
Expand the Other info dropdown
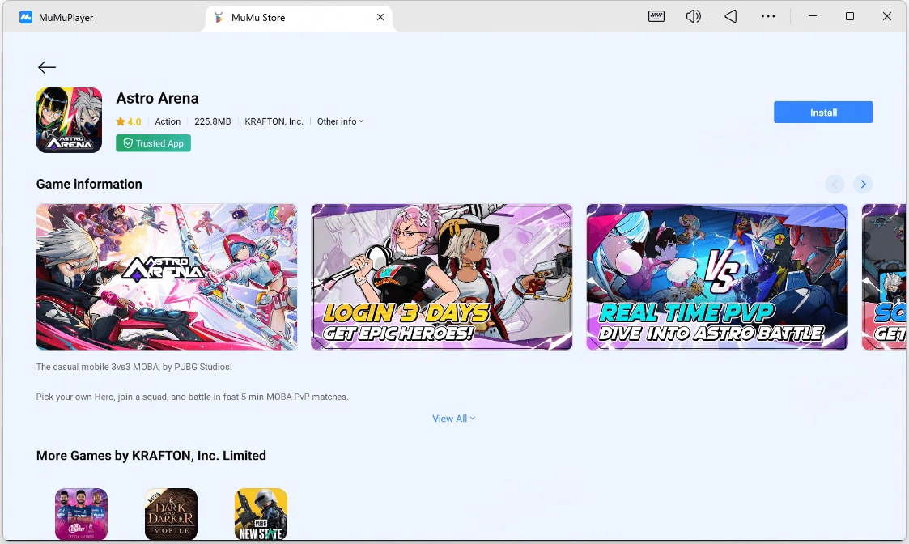coord(340,121)
